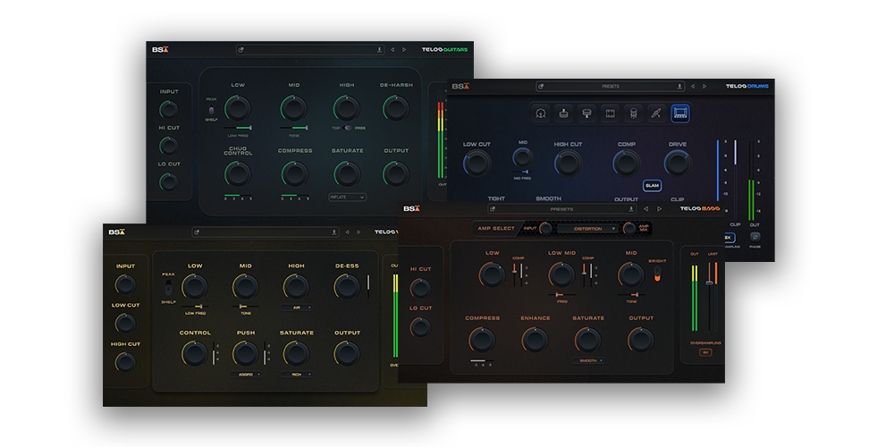Select the kick drum icon in Teloo Drums
Viewport: 894px width, 447px height.
pyautogui.click(x=541, y=114)
